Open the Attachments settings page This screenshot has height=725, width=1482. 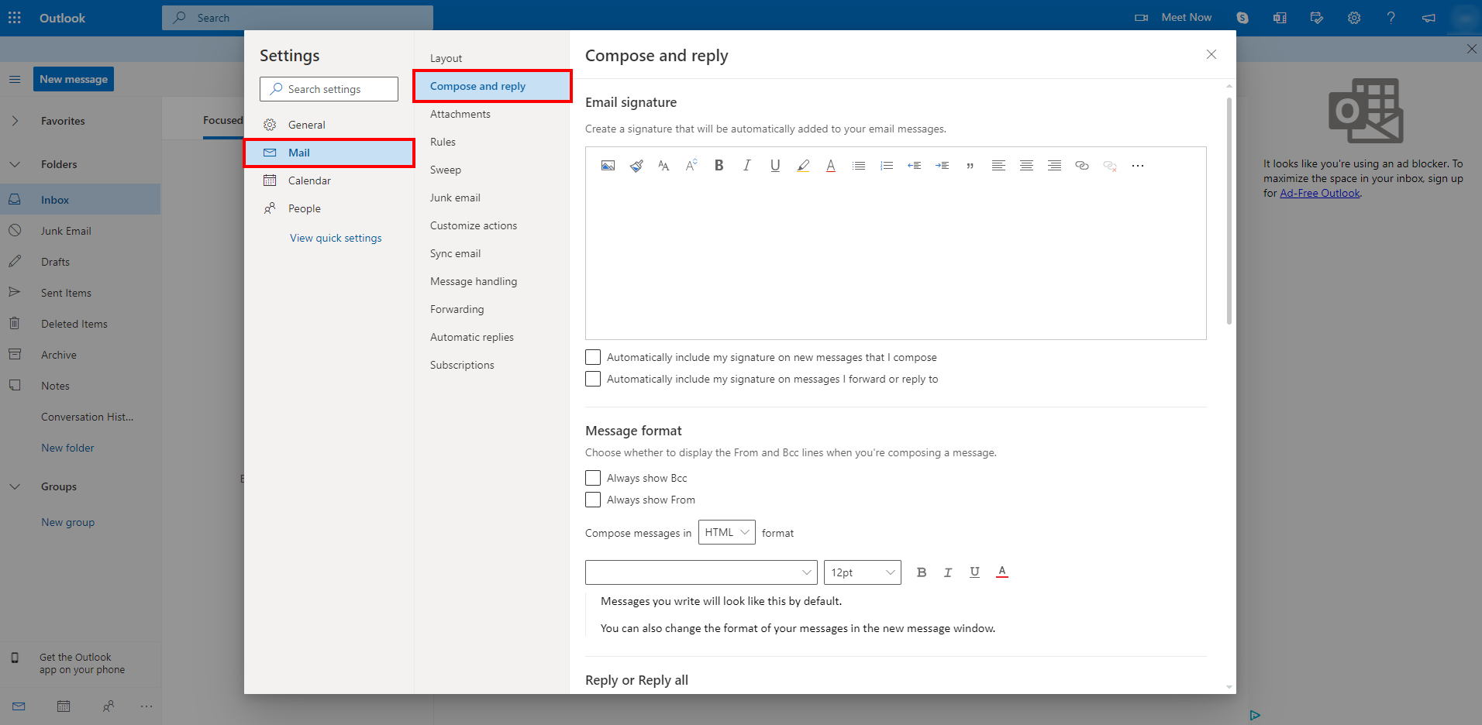pyautogui.click(x=460, y=114)
